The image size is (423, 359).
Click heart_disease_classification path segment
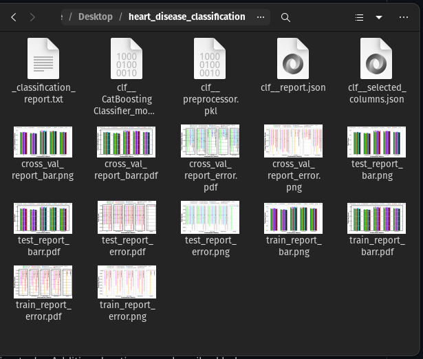186,17
